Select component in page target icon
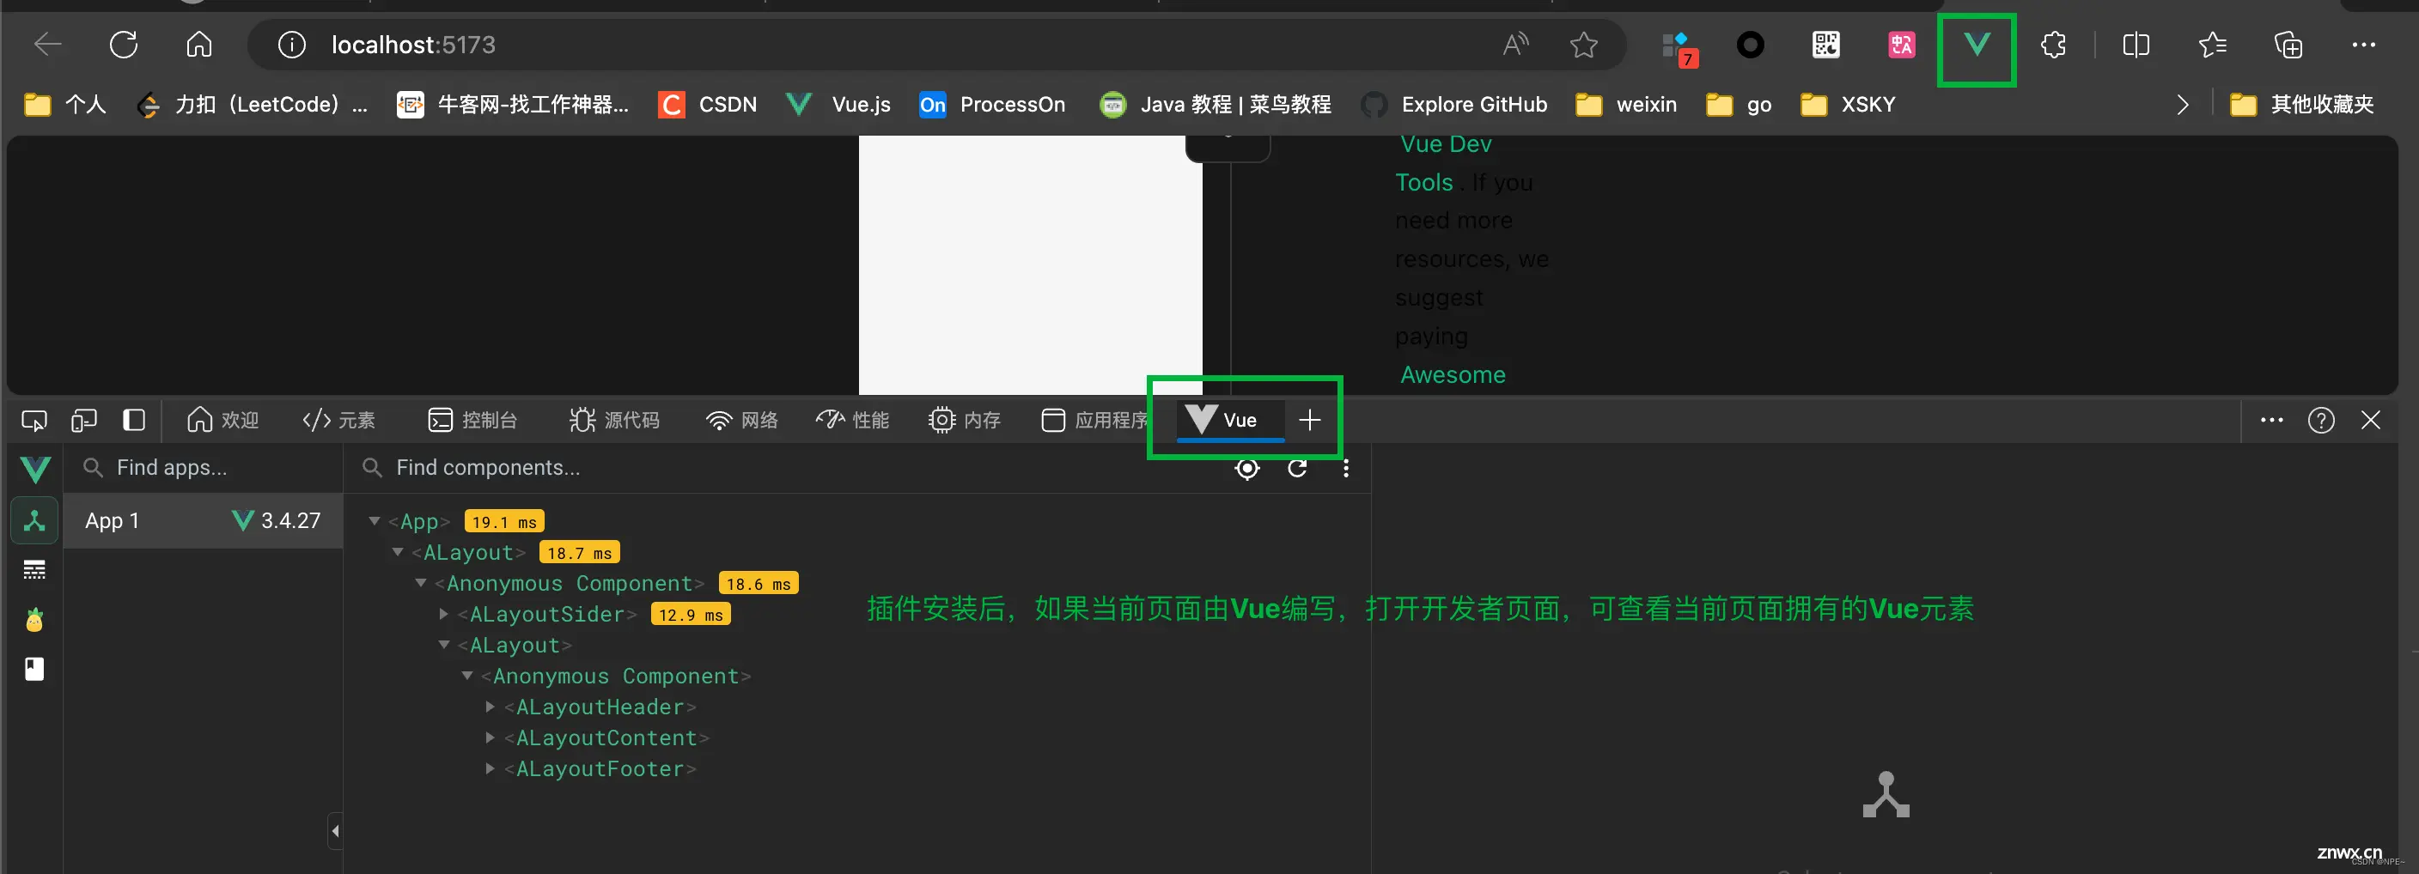 tap(1247, 469)
